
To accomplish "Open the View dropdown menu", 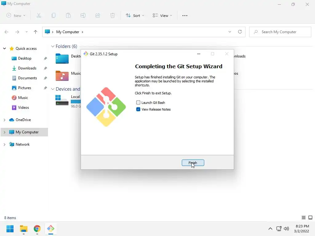I will tap(162, 15).
